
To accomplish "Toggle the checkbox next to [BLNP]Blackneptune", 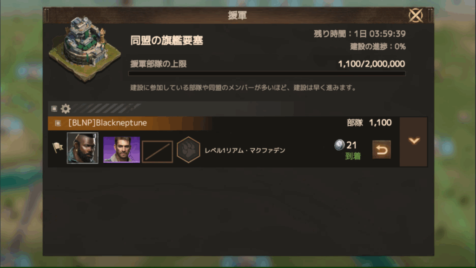I will 58,123.
